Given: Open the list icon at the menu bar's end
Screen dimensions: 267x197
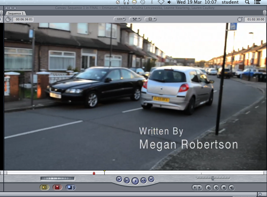Looking at the screenshot, I should [257, 2].
